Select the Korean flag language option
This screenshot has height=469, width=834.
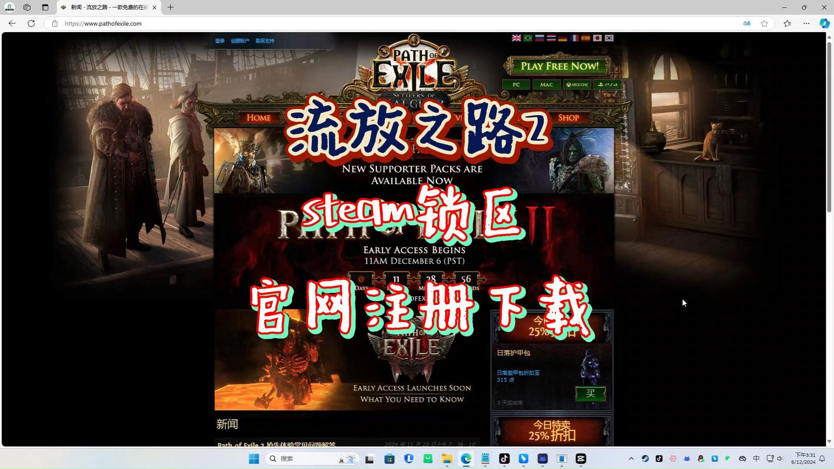pyautogui.click(x=609, y=38)
